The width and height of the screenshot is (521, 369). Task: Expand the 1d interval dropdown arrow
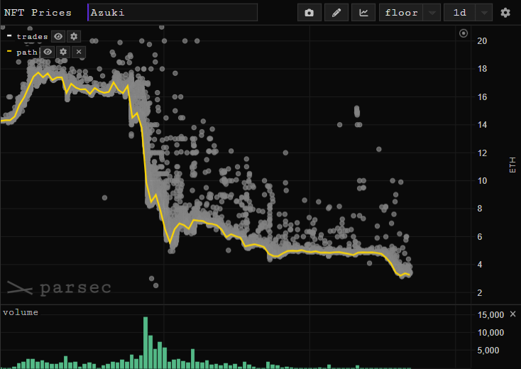pyautogui.click(x=484, y=13)
